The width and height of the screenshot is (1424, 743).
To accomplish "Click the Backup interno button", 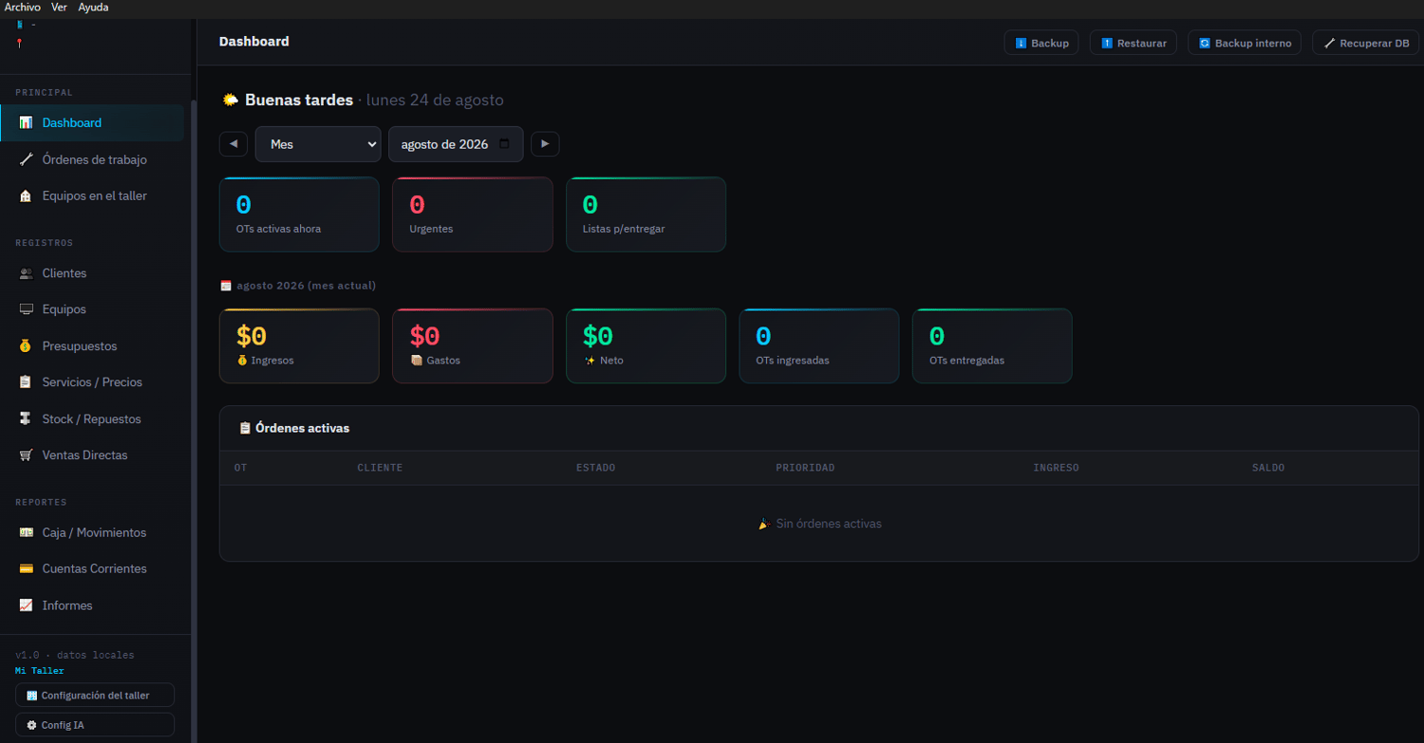I will click(1245, 43).
